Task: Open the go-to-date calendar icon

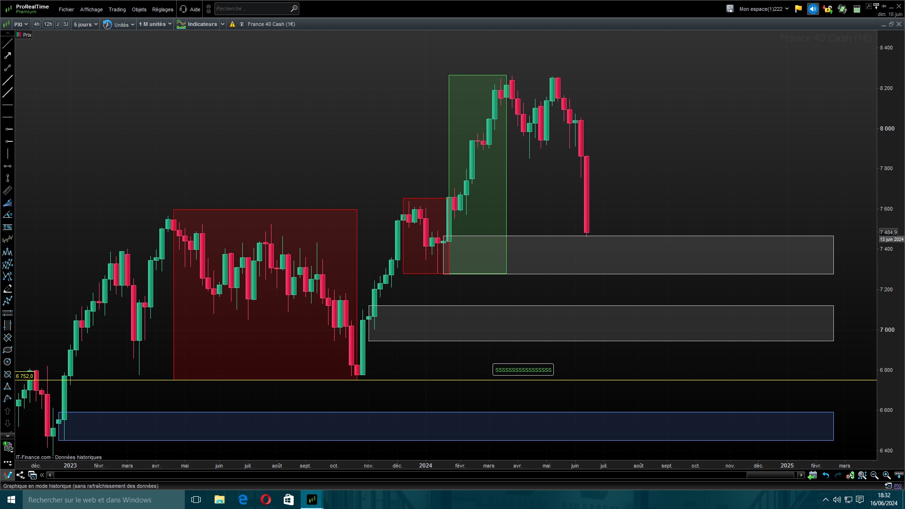Action: tap(813, 476)
